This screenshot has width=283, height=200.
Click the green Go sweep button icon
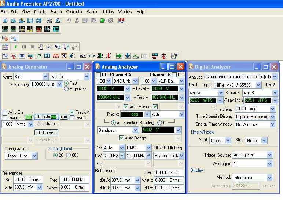pos(102,21)
